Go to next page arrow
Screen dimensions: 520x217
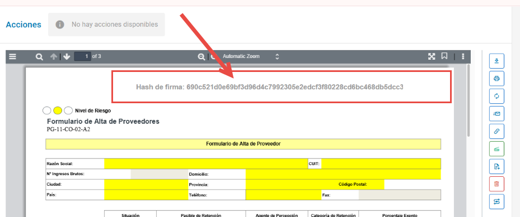(67, 57)
